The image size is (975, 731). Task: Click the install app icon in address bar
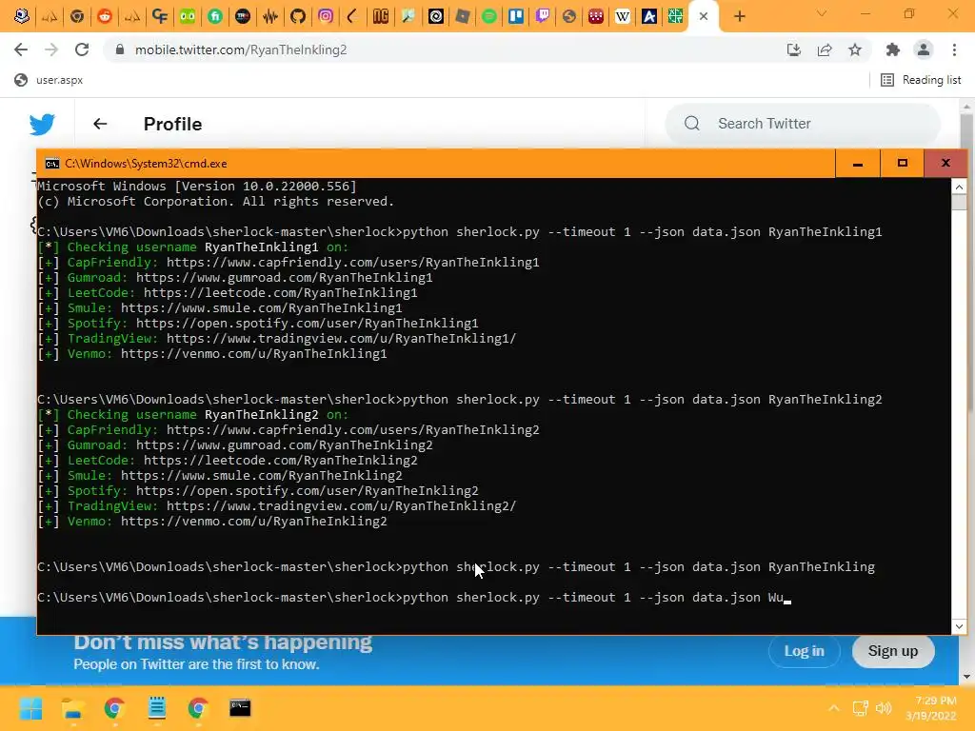pyautogui.click(x=794, y=49)
